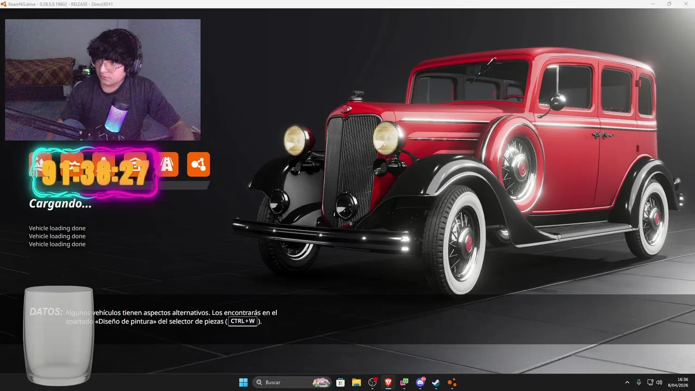Open the Windows Start menu

(243, 382)
